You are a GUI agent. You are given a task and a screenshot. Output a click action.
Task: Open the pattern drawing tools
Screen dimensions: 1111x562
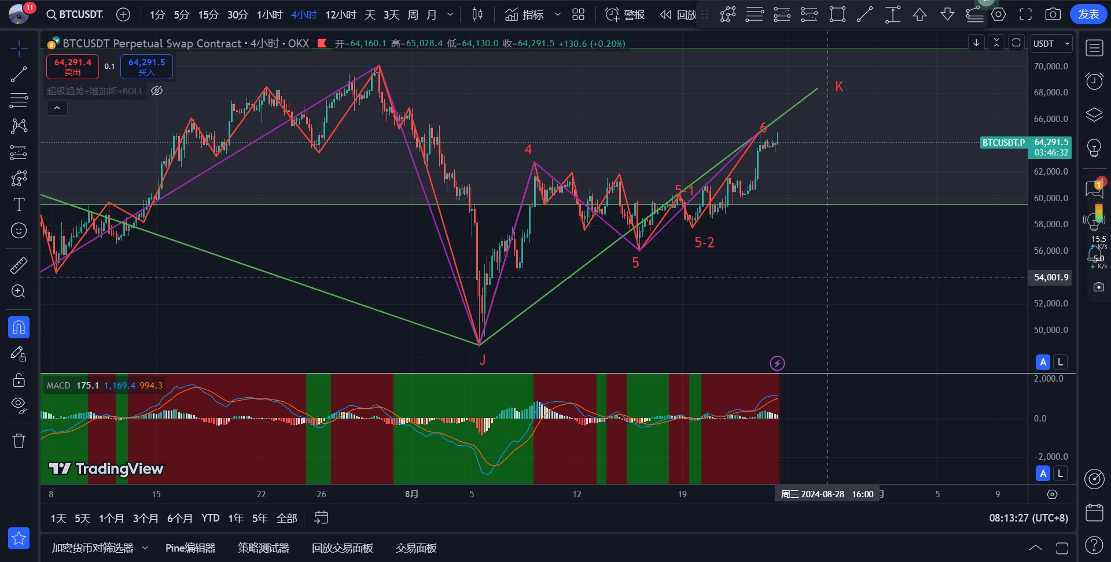(x=19, y=126)
